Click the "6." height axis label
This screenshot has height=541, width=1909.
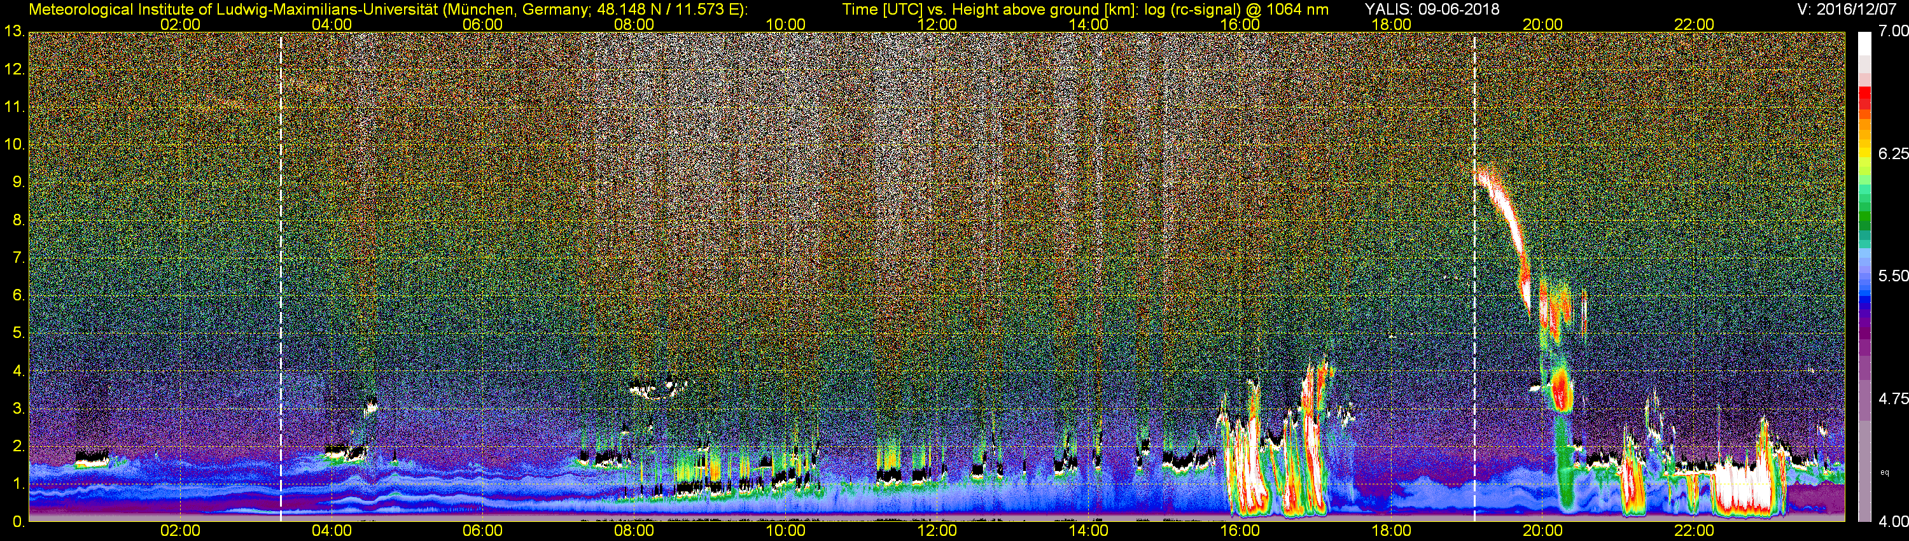pyautogui.click(x=18, y=296)
